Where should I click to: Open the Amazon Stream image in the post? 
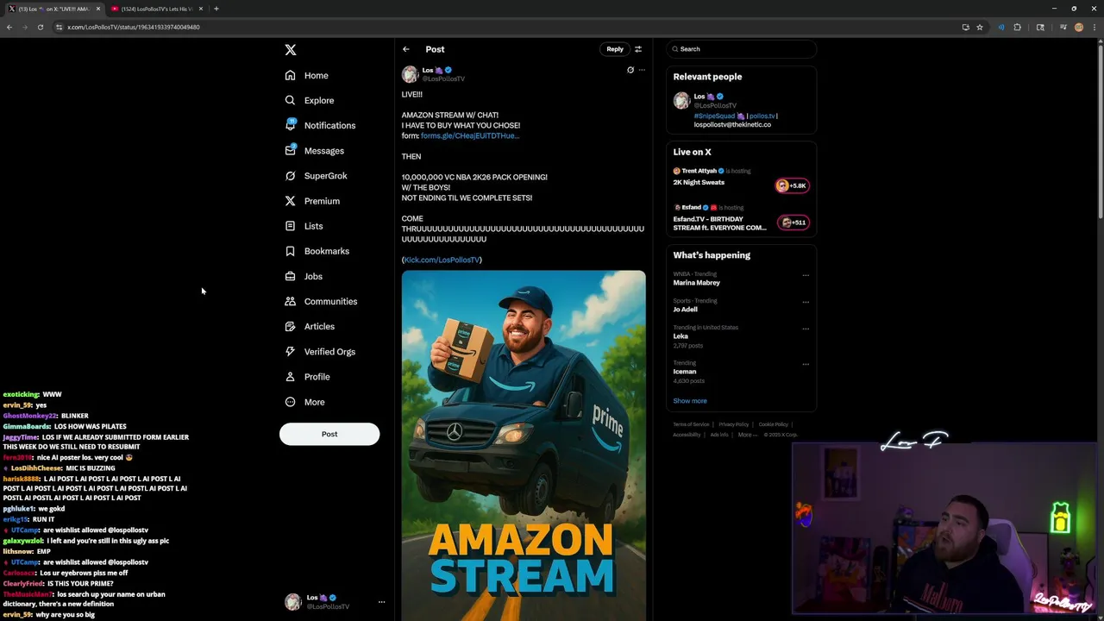pos(524,445)
